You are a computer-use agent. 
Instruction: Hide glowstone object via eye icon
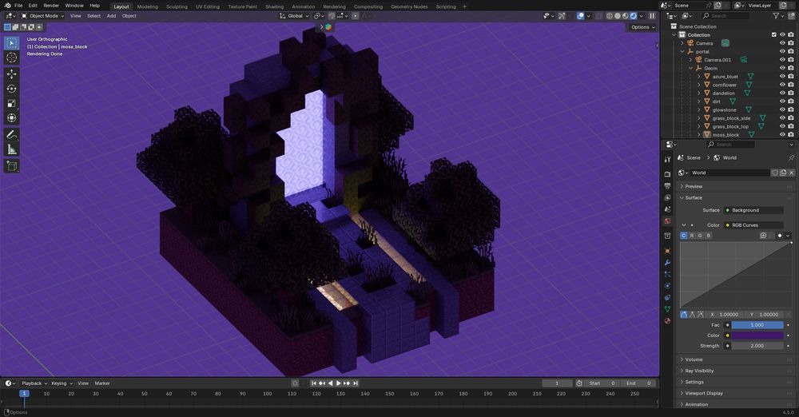pos(782,109)
